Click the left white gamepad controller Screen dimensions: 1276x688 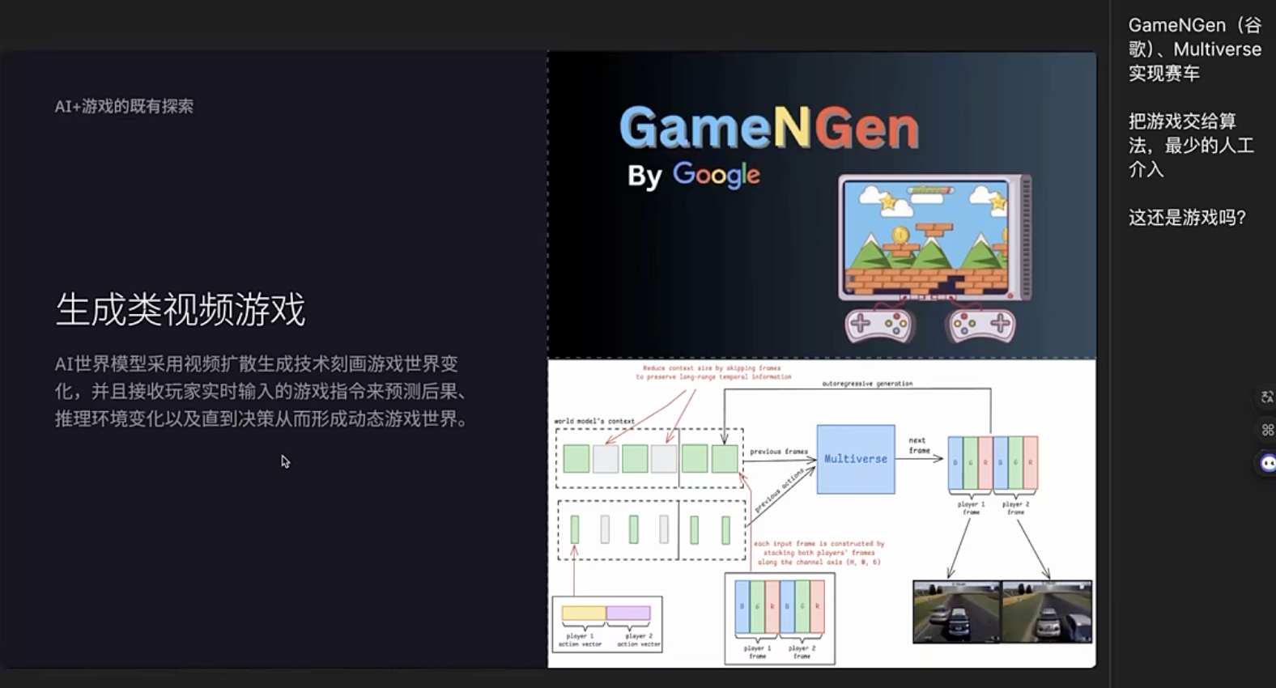click(878, 325)
